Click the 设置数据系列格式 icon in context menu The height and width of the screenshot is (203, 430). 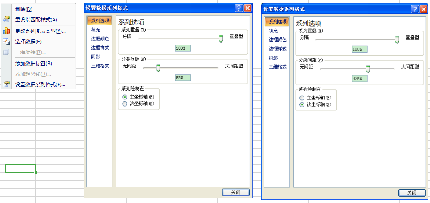pyautogui.click(x=6, y=85)
